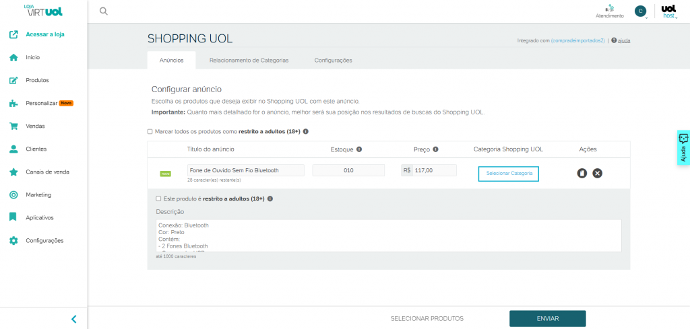Click the search magnifier icon

[103, 11]
